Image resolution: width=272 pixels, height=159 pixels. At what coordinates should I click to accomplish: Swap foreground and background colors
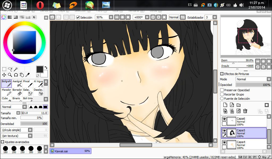46,68
